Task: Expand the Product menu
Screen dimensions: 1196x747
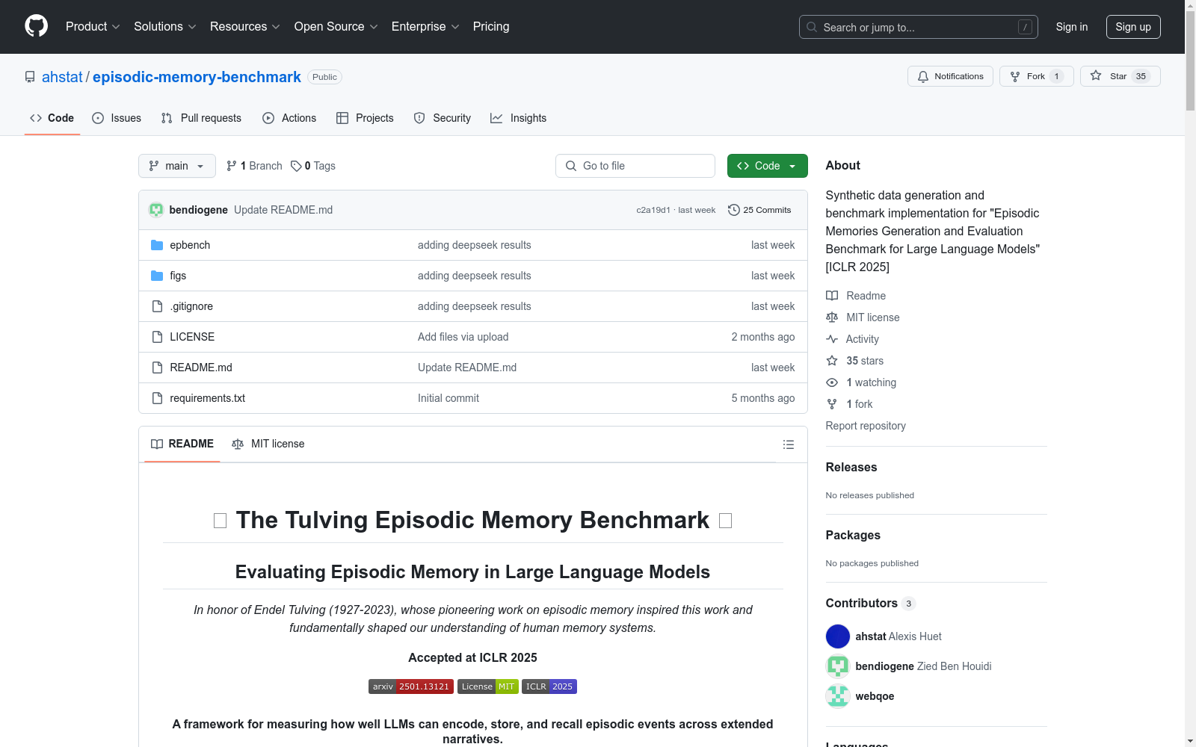Action: (x=93, y=27)
